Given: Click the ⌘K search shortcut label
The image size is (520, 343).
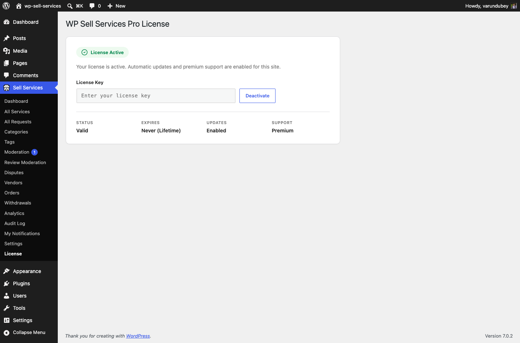Looking at the screenshot, I should 79,6.
